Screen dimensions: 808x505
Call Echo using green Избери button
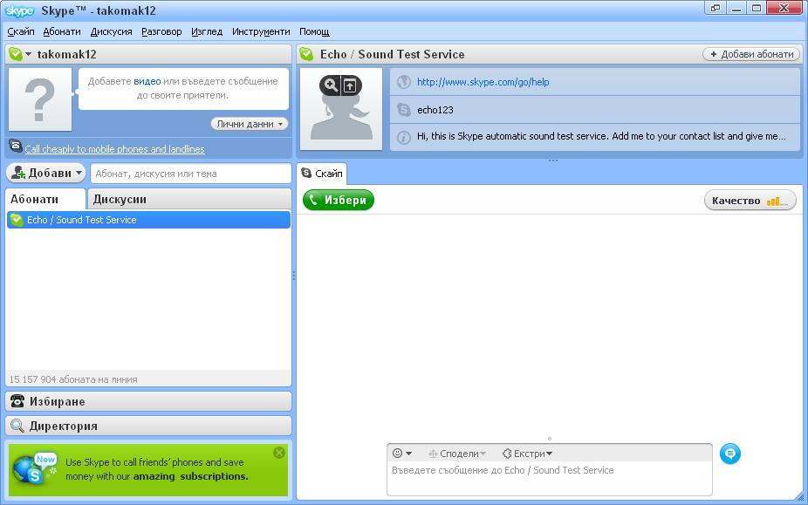tap(339, 200)
